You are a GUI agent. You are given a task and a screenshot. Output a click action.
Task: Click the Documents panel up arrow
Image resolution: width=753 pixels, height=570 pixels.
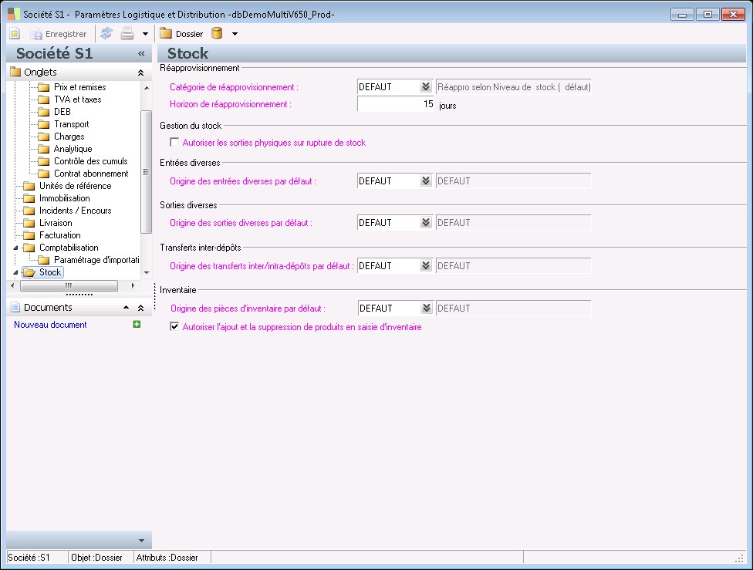coord(126,307)
